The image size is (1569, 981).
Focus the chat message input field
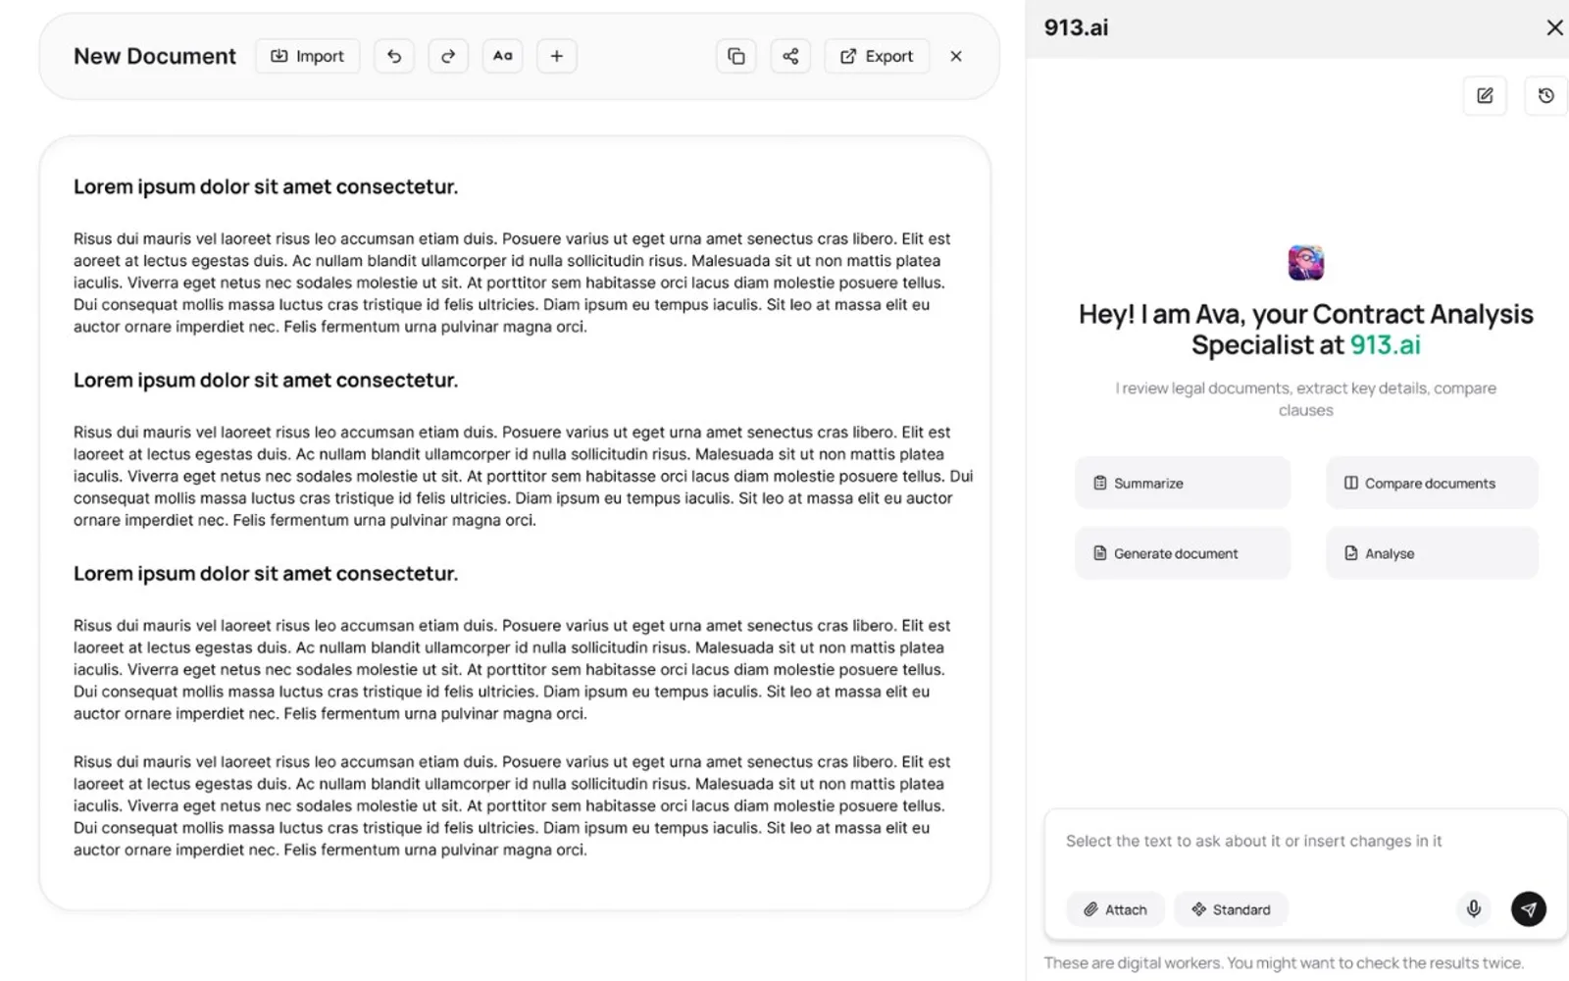coord(1304,842)
